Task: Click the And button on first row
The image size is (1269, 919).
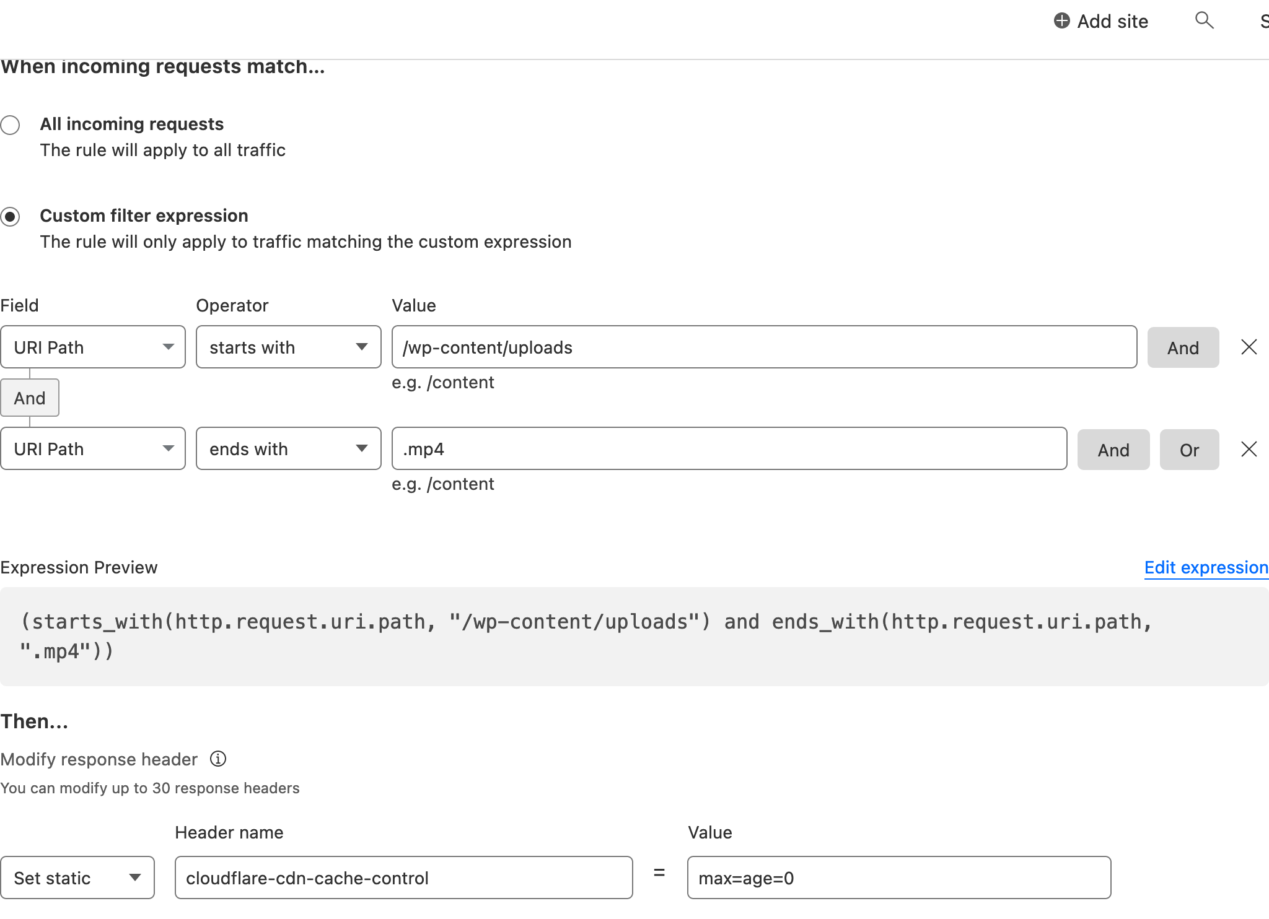Action: tap(1183, 347)
